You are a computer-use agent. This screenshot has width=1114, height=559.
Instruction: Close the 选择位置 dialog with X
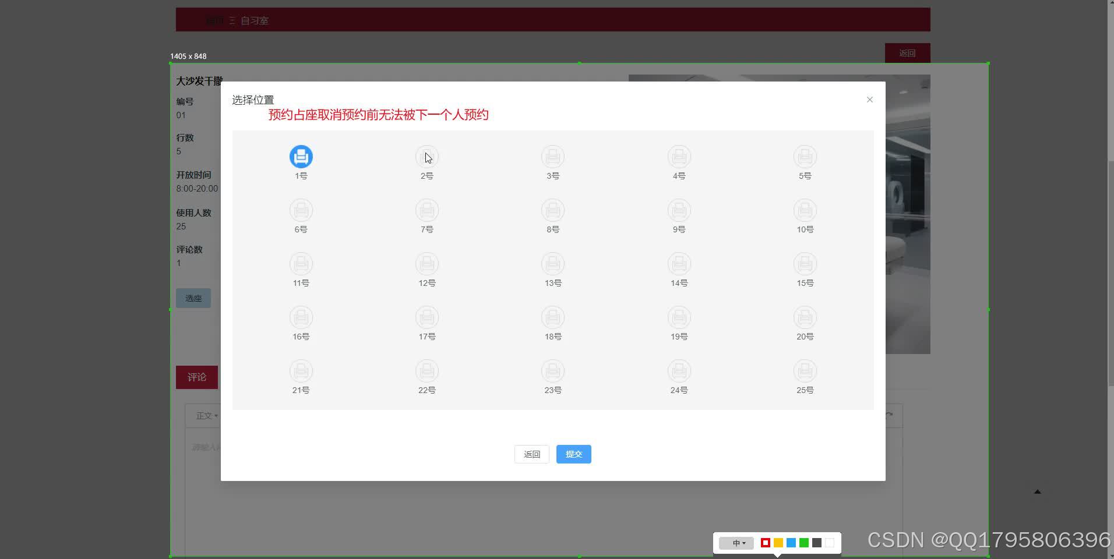(869, 100)
